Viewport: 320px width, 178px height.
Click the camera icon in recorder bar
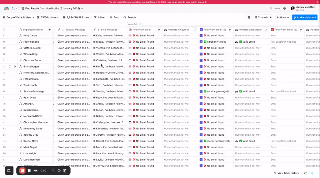point(9,171)
